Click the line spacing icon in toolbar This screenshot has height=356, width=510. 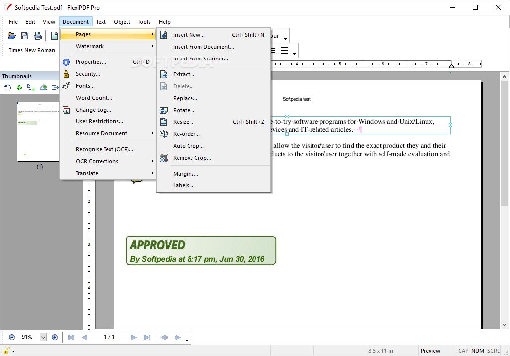pos(285,51)
